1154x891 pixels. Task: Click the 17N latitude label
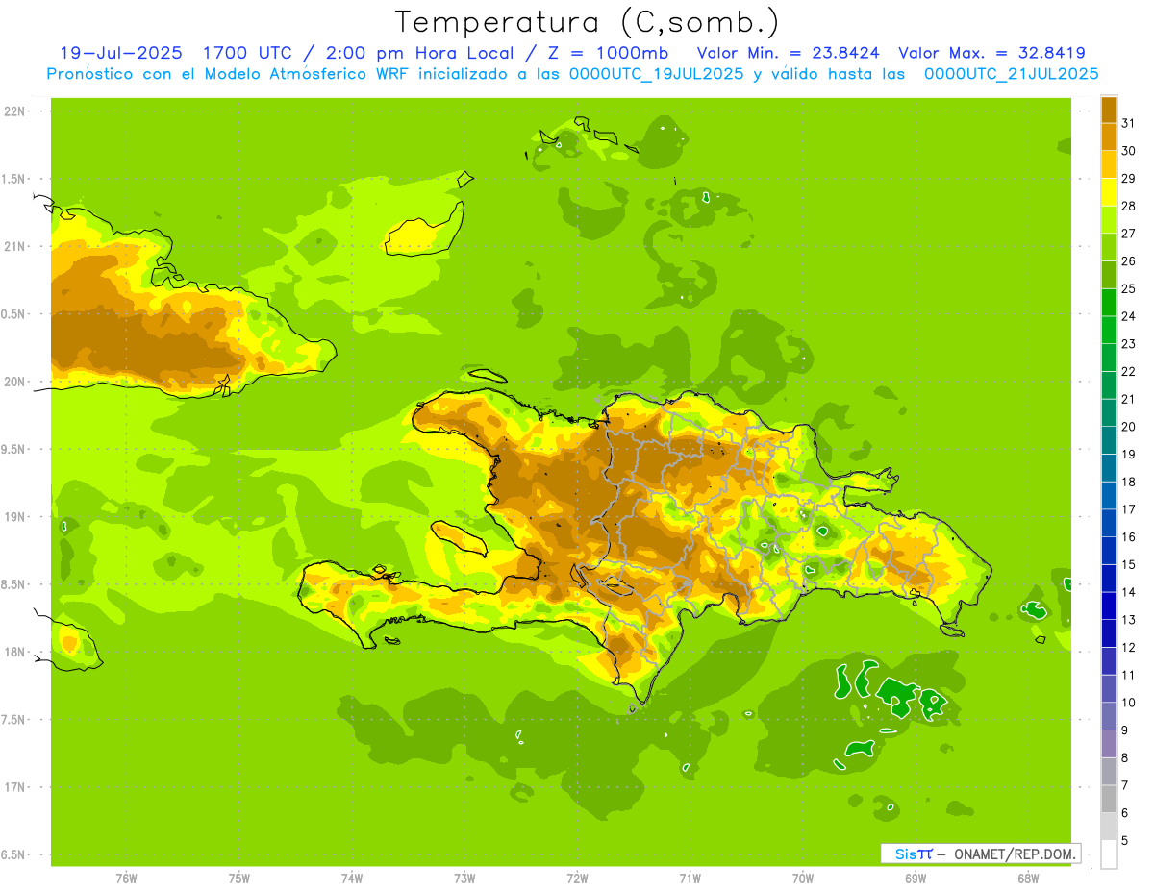click(14, 787)
